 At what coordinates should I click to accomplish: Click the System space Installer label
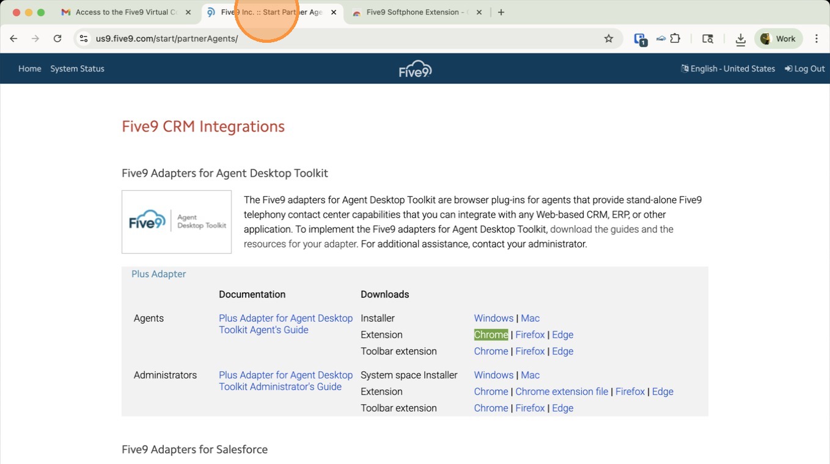(x=409, y=375)
